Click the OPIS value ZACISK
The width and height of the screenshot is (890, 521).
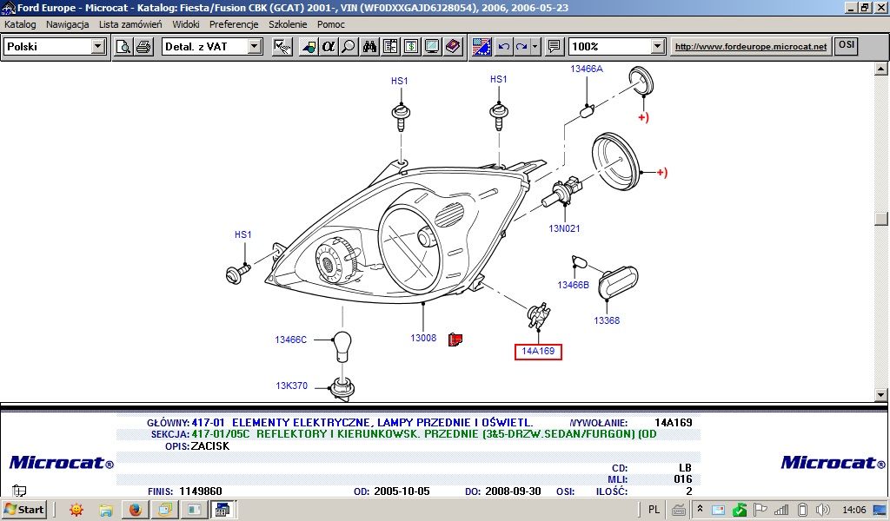pos(210,446)
